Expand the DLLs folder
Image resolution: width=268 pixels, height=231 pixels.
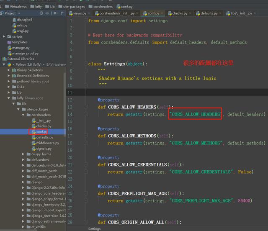click(8, 87)
